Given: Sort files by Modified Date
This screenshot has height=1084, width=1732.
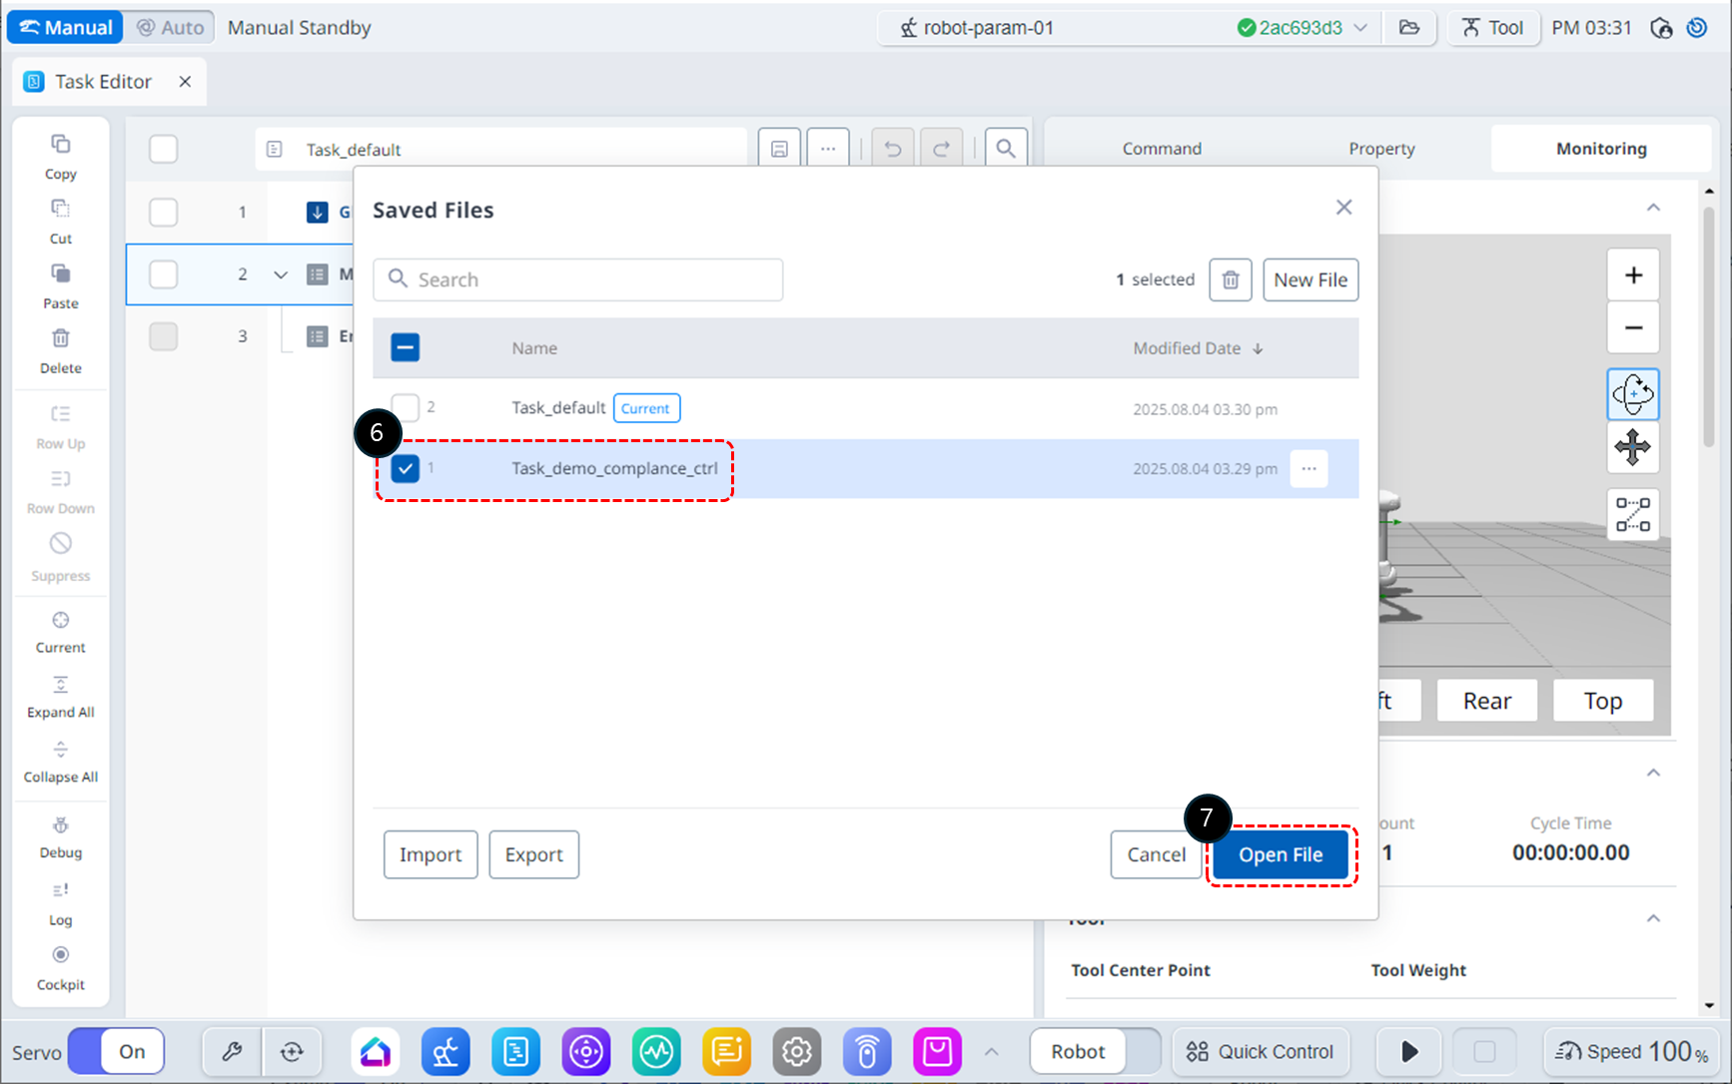Looking at the screenshot, I should (x=1197, y=348).
